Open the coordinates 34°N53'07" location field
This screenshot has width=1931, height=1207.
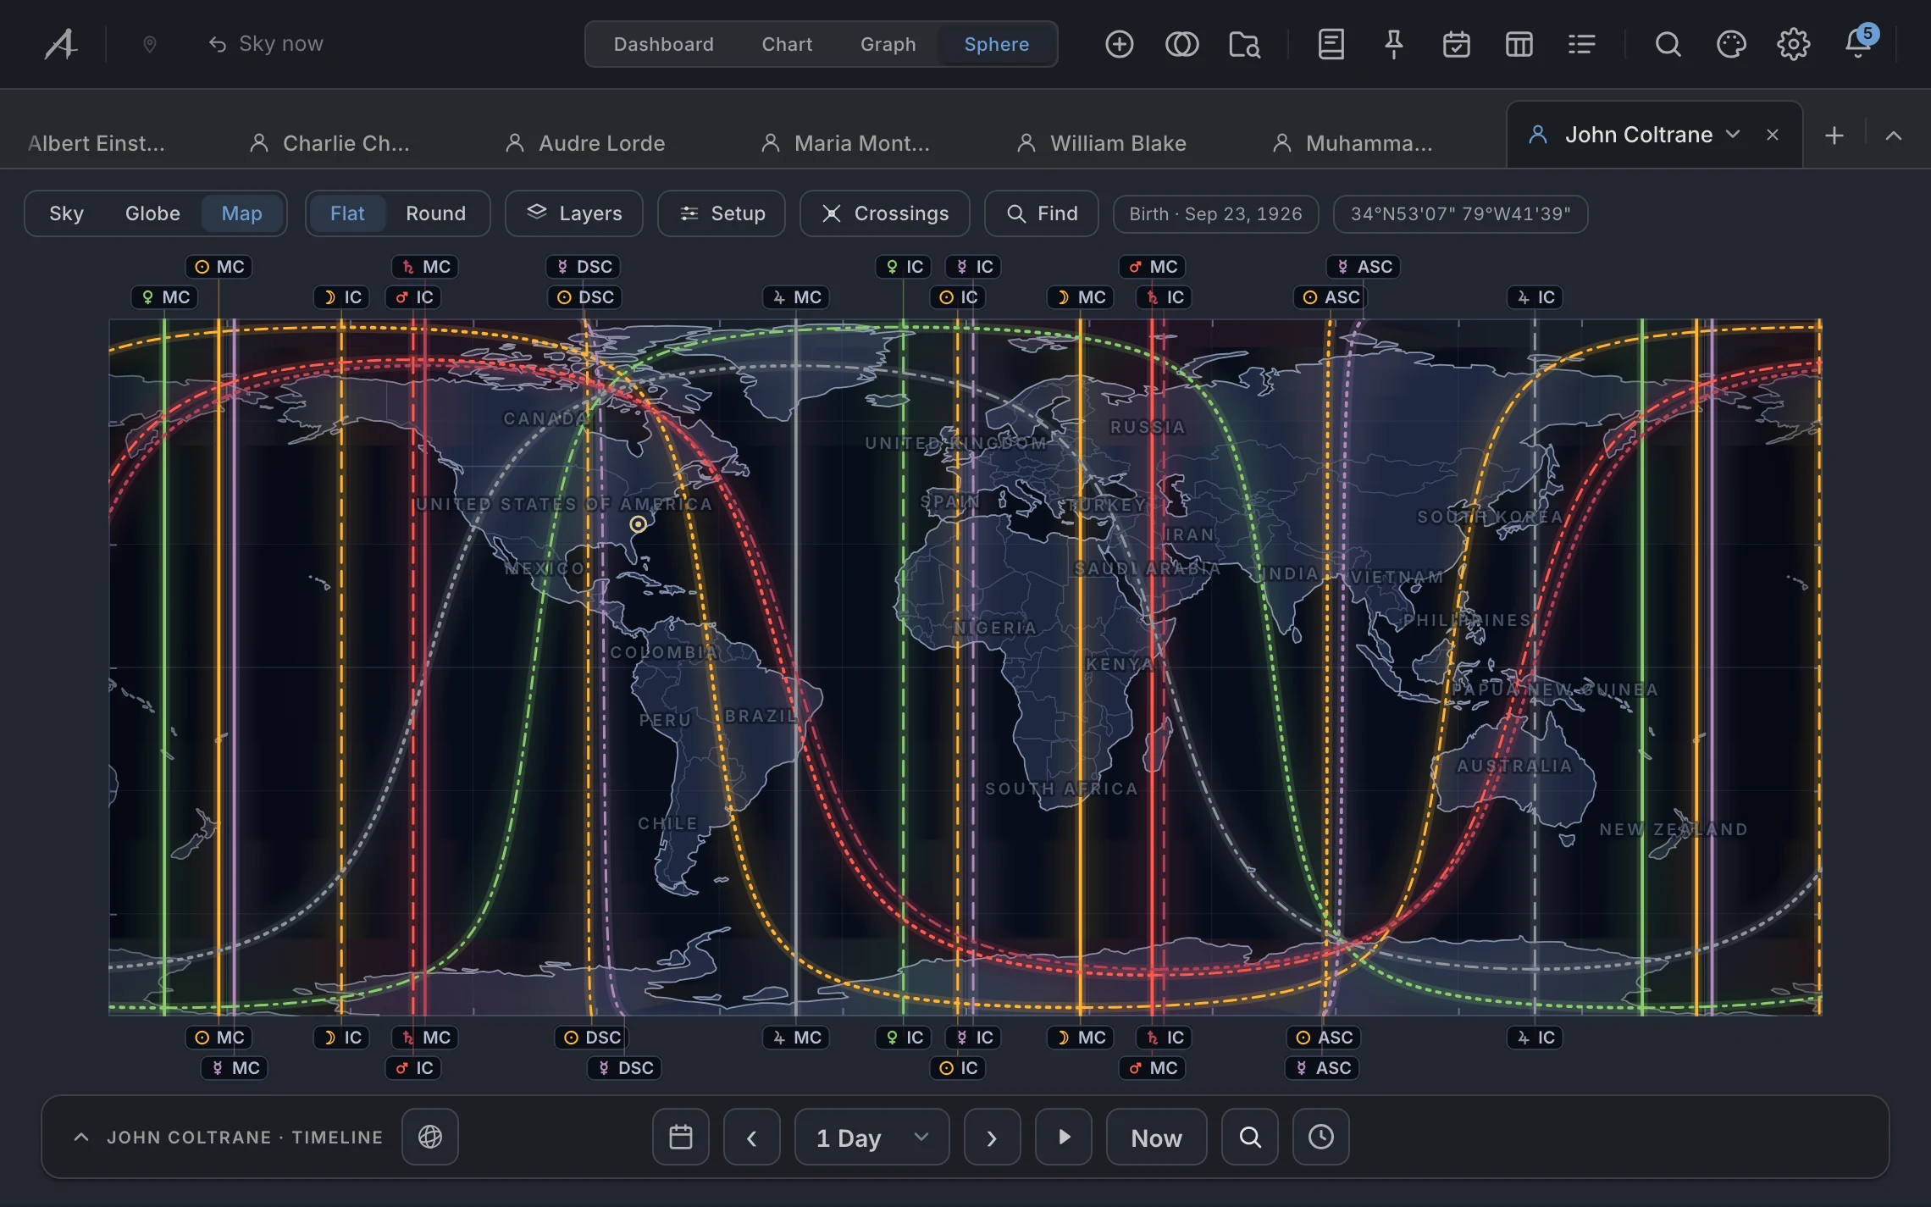[1460, 213]
